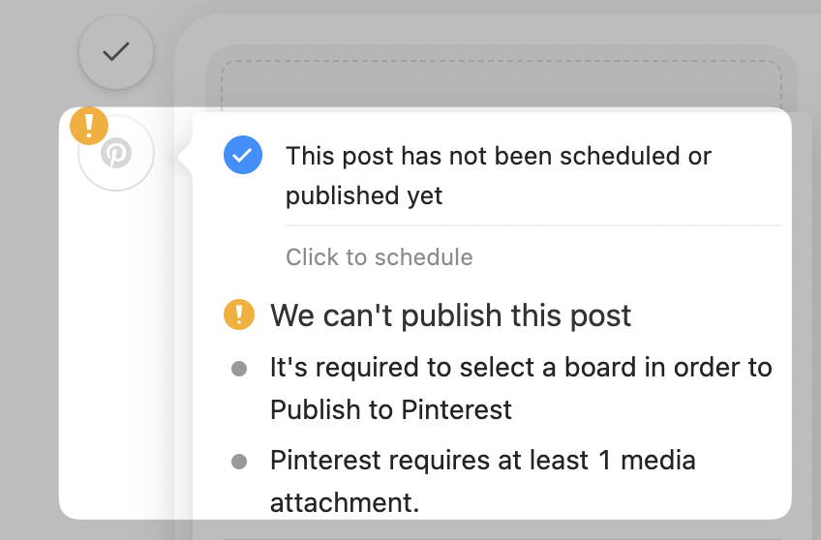Click the bullet beside media attachment requirement
821x540 pixels.
(239, 461)
